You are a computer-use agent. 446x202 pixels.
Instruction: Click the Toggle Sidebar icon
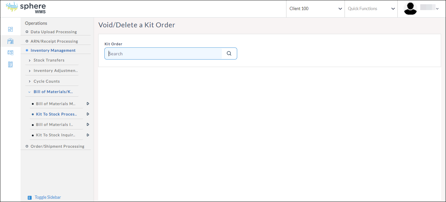(x=30, y=197)
